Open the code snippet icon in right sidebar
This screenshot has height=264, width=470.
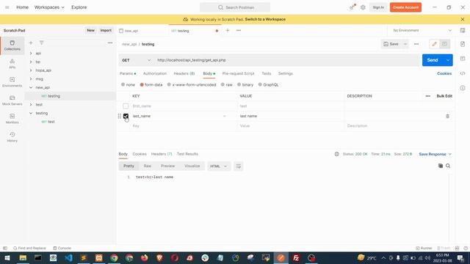click(463, 73)
